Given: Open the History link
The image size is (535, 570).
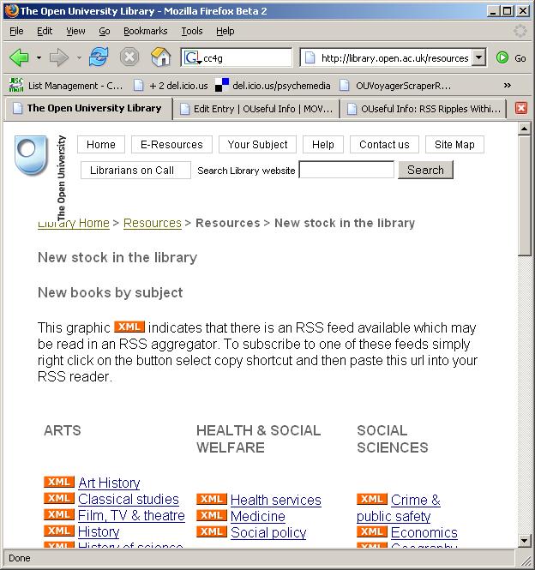Looking at the screenshot, I should [x=99, y=531].
